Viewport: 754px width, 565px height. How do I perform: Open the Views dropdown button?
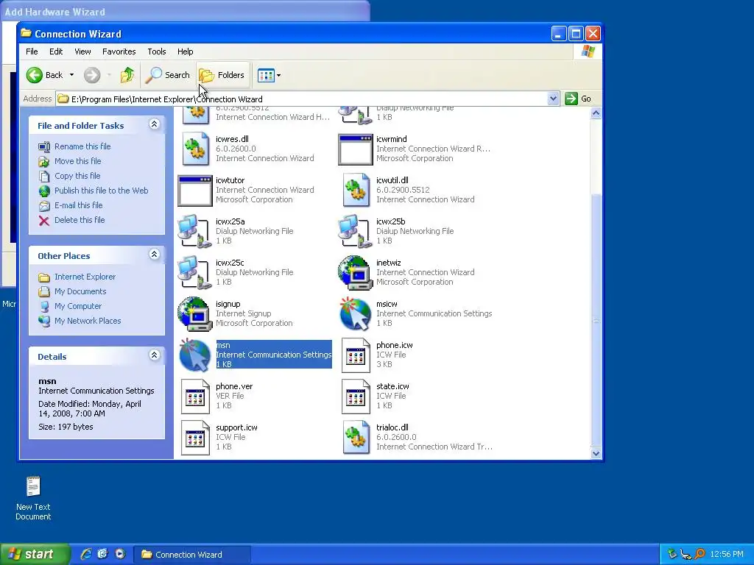point(269,75)
